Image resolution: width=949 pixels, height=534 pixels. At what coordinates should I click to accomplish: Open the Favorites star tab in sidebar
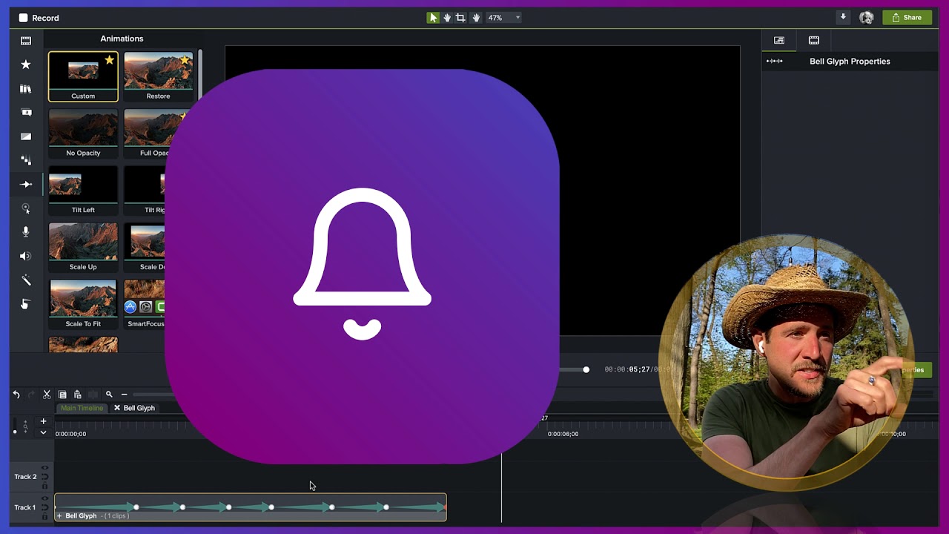click(x=26, y=65)
